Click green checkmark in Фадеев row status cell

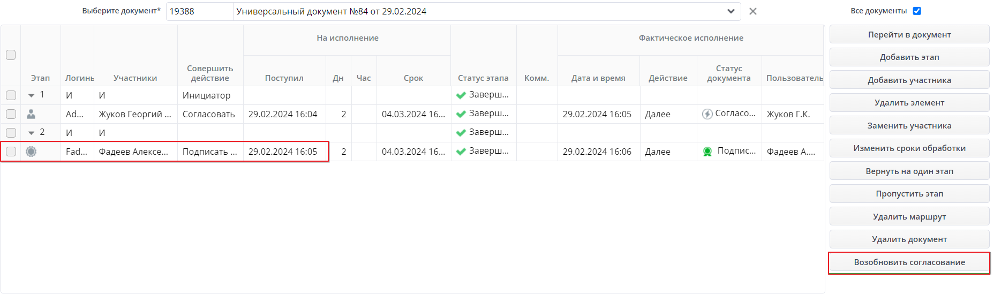click(461, 152)
